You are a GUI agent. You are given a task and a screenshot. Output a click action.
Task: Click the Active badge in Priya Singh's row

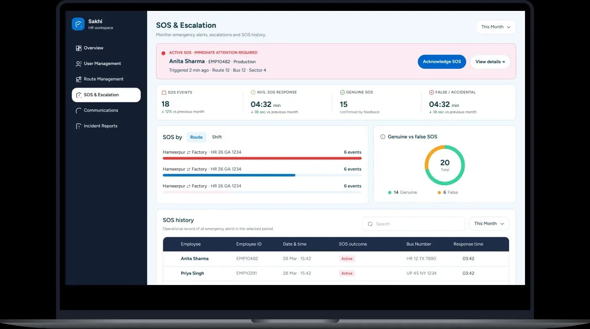coord(347,273)
